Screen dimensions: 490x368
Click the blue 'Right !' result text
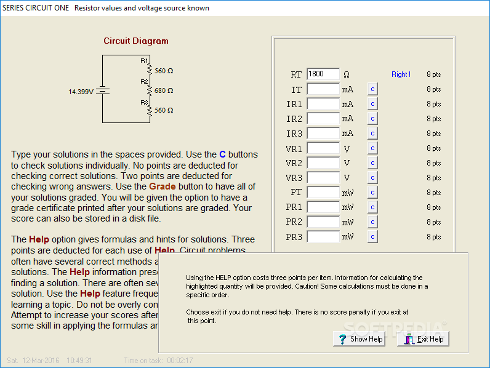tap(401, 74)
